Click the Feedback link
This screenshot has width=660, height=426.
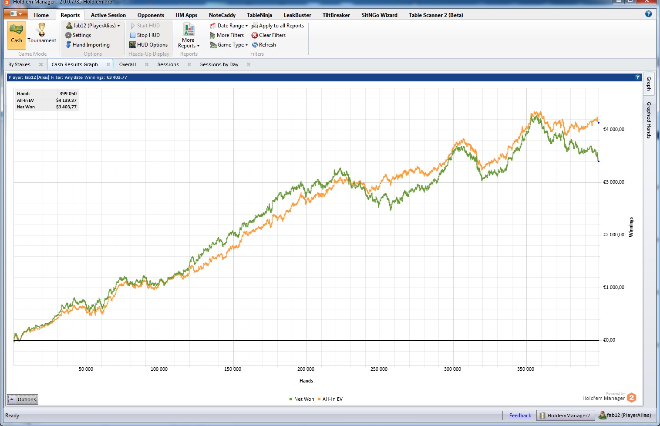(520, 416)
